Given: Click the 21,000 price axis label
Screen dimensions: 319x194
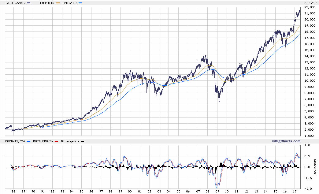Looking at the screenshot, I should point(310,13).
